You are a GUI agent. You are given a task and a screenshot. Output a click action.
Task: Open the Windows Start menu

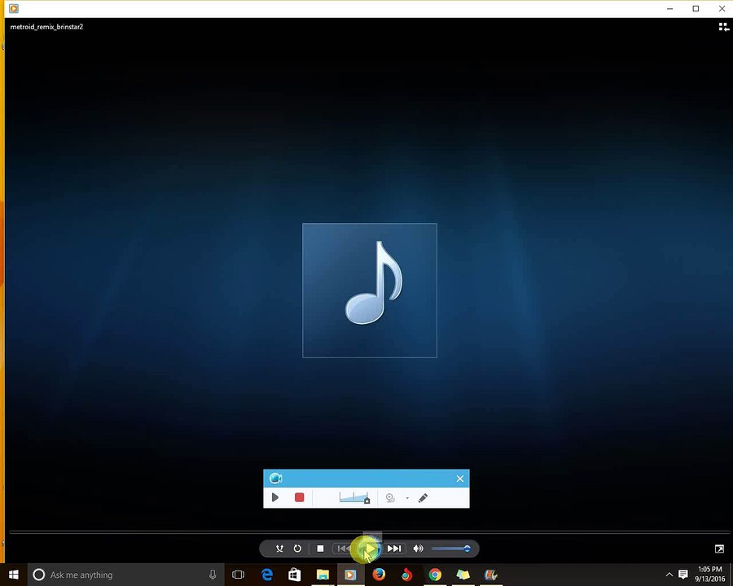pyautogui.click(x=14, y=575)
